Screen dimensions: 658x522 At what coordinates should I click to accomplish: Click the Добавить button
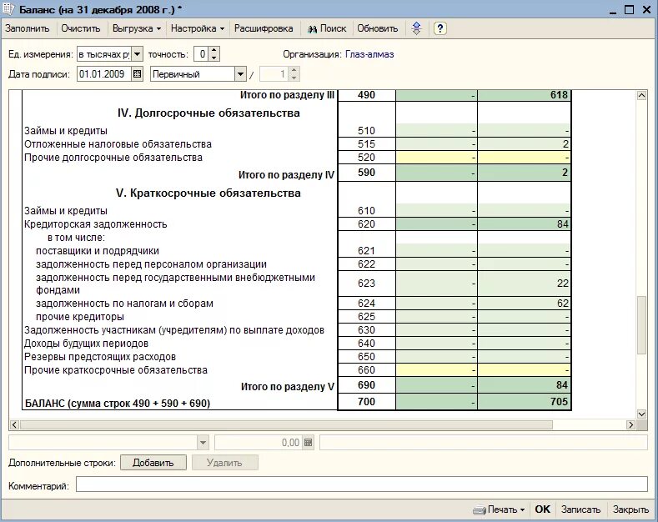pyautogui.click(x=153, y=463)
